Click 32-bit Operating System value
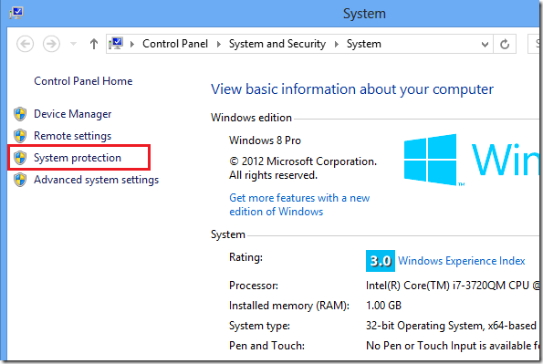The width and height of the screenshot is (543, 364). tap(451, 326)
